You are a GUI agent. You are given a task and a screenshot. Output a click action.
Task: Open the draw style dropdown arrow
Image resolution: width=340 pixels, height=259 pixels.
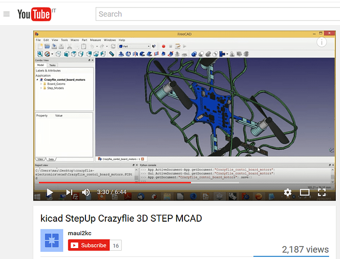52,54
